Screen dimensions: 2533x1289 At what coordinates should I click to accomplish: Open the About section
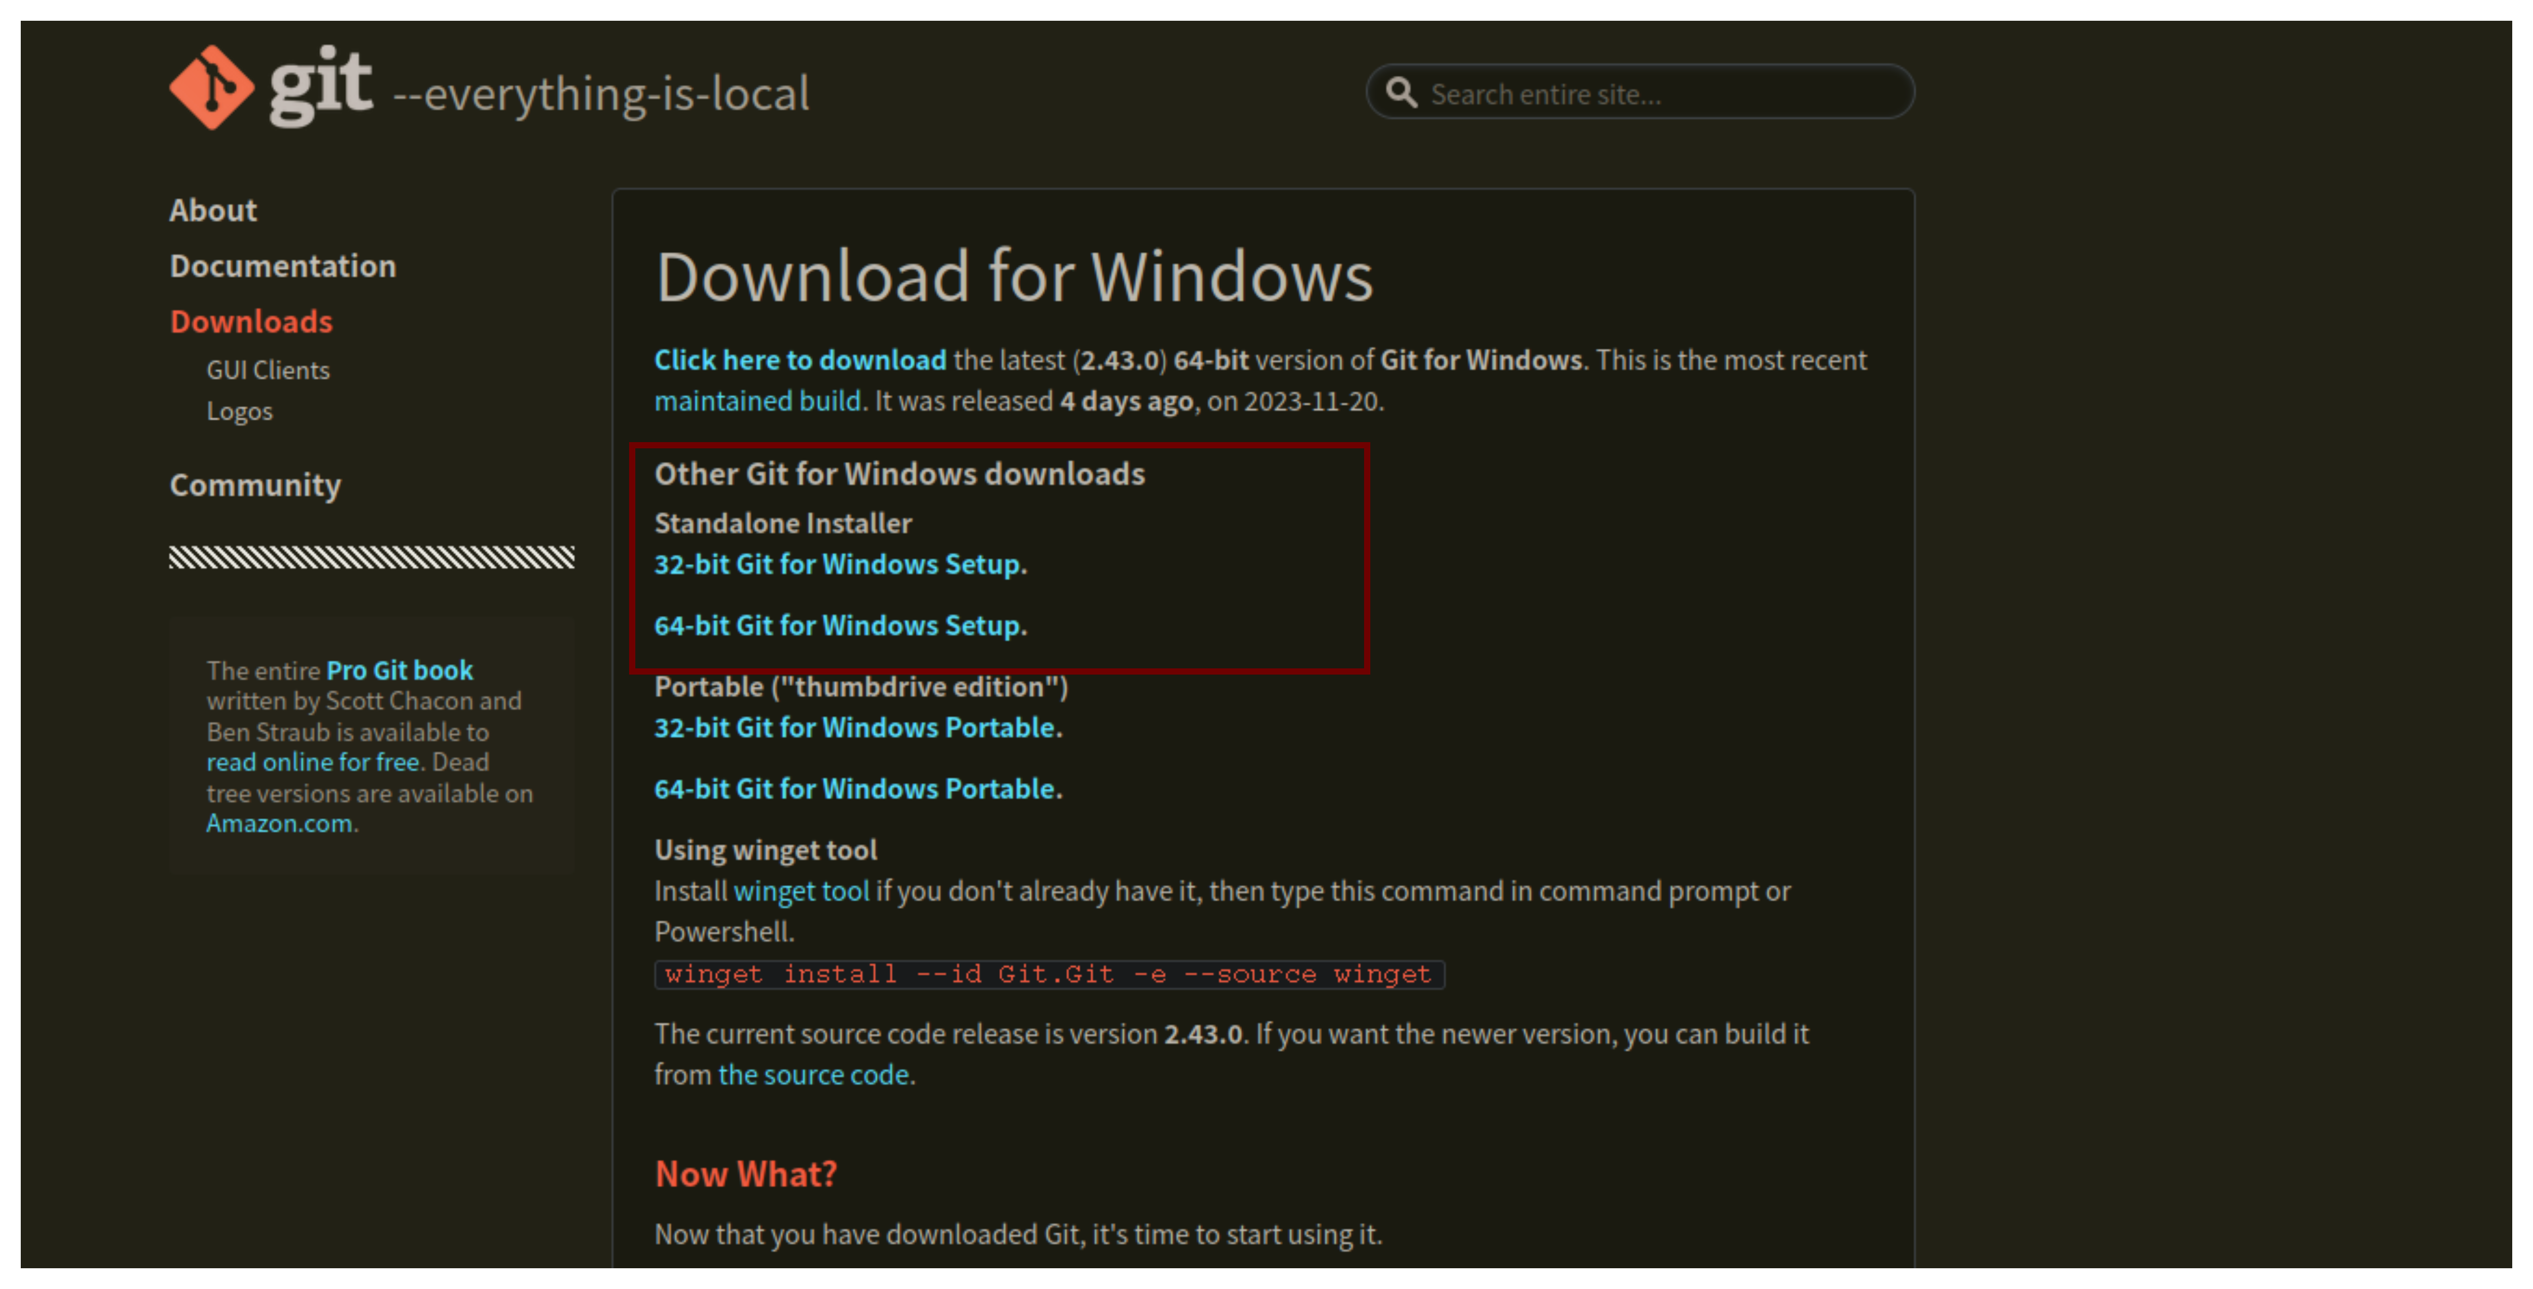(x=213, y=210)
